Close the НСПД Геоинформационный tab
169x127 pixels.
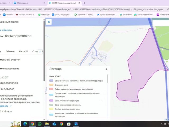coord(79,3)
